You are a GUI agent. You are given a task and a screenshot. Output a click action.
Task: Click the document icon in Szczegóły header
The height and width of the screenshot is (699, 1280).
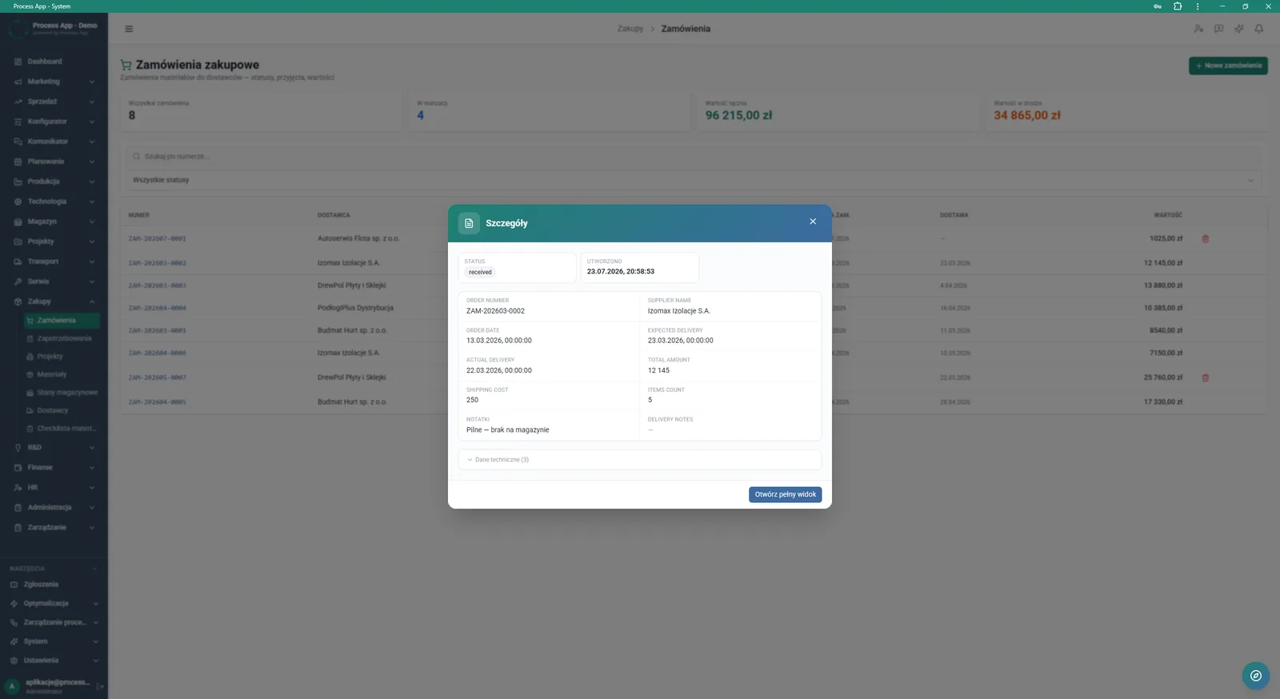469,223
